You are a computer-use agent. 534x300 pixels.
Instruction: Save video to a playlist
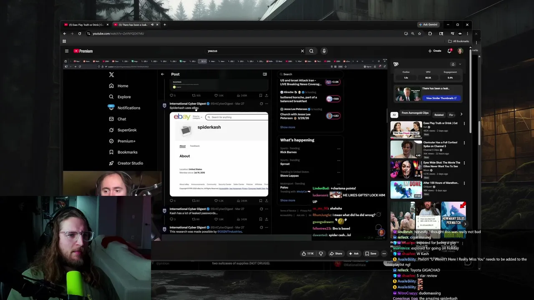pos(371,253)
